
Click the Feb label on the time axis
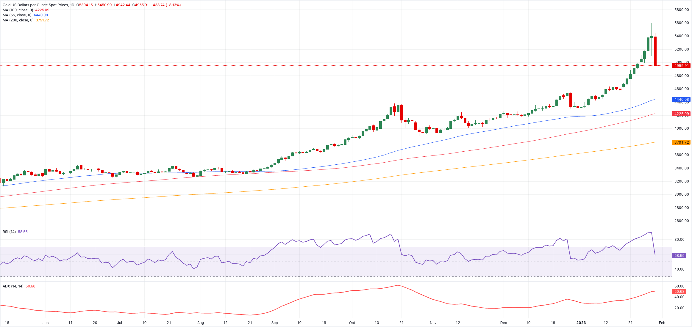pos(662,323)
